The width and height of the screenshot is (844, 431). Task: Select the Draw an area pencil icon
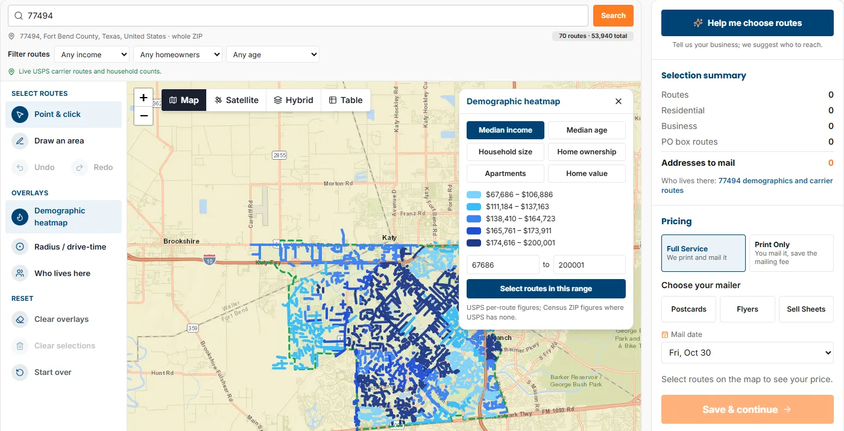[20, 141]
